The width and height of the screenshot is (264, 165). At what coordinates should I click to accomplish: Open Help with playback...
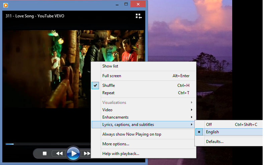(x=144, y=154)
